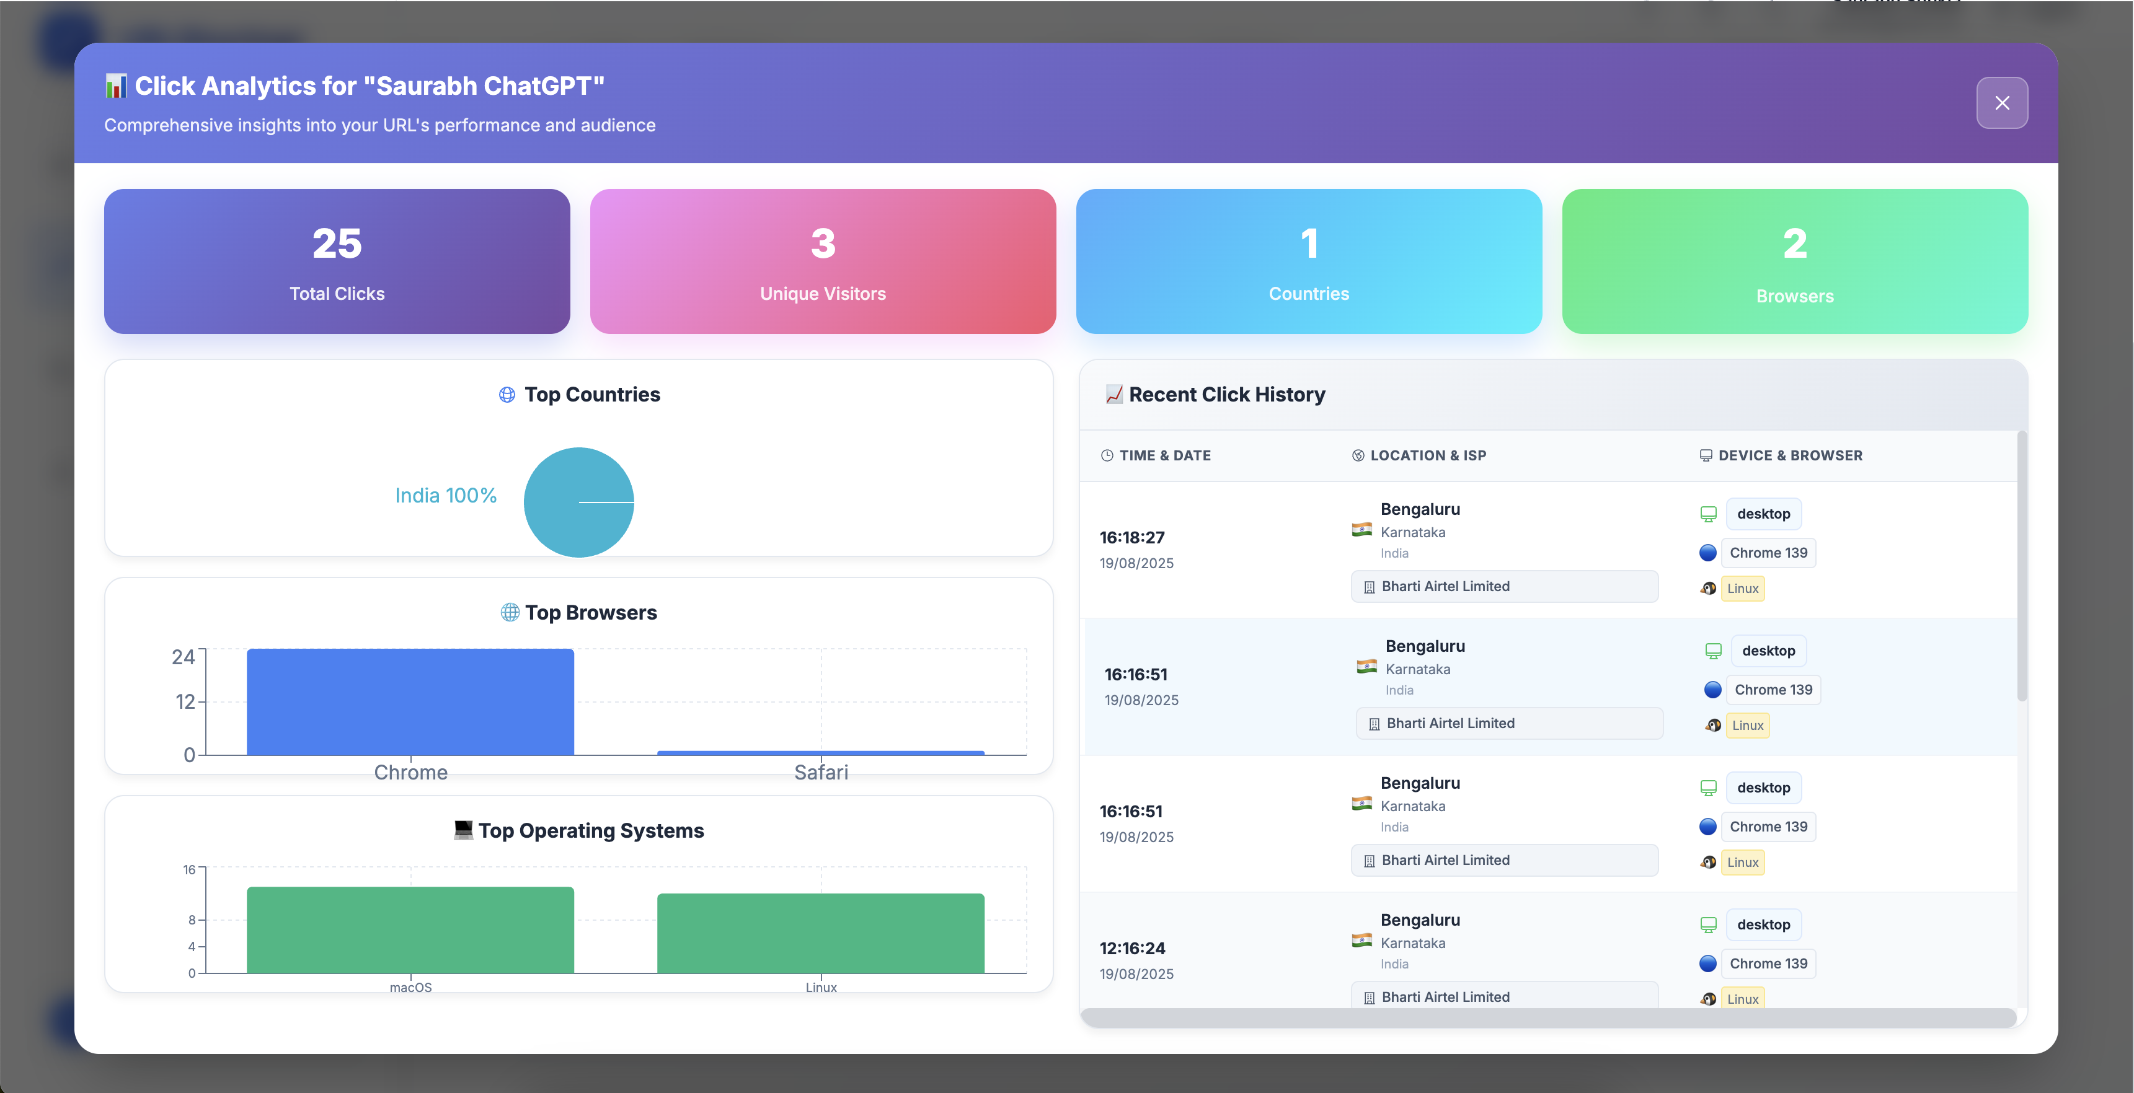Viewport: 2134px width, 1093px height.
Task: Click the desktop monitor icon in the 16:18:27 row
Action: (1707, 514)
